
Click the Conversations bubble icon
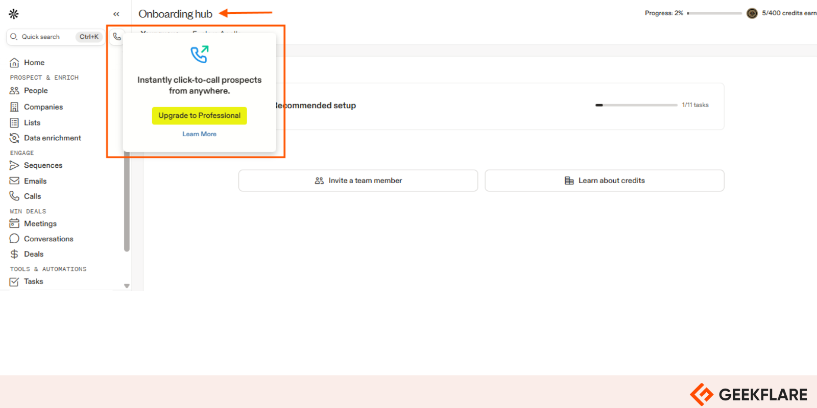pos(14,239)
